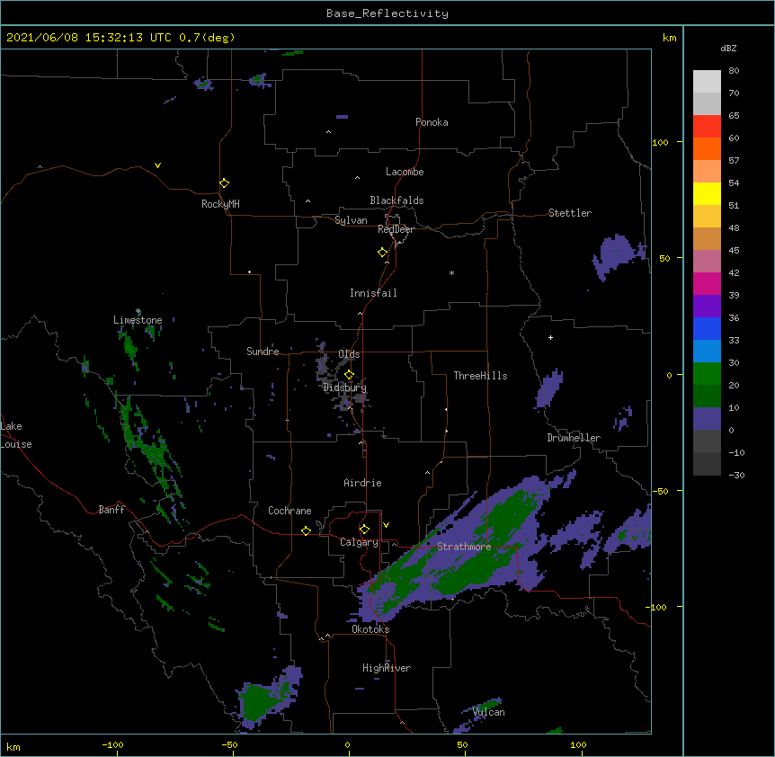Click the Innisfail label

coord(373,293)
